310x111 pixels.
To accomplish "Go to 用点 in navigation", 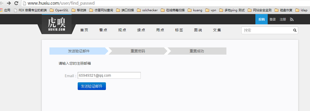I will pos(160,30).
